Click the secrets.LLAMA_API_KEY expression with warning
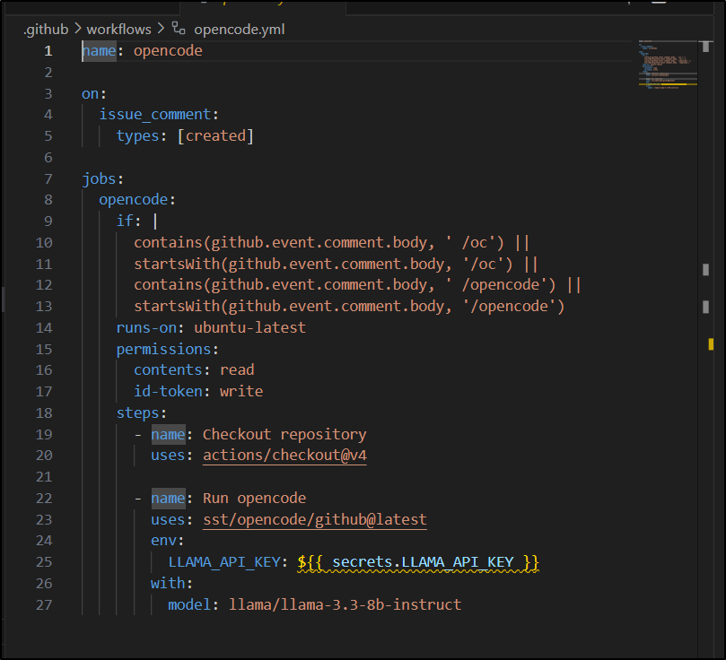 [418, 562]
